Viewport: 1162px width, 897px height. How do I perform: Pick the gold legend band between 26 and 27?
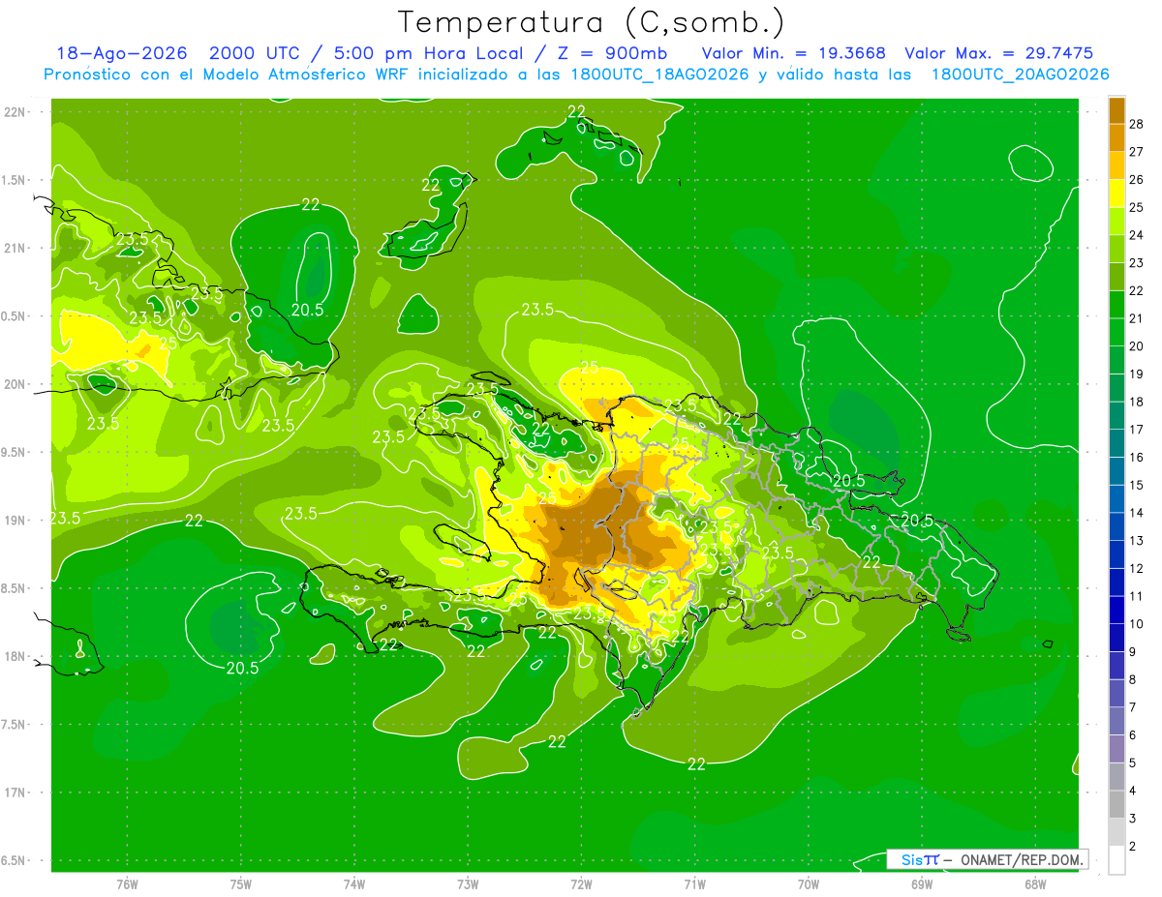coord(1116,165)
